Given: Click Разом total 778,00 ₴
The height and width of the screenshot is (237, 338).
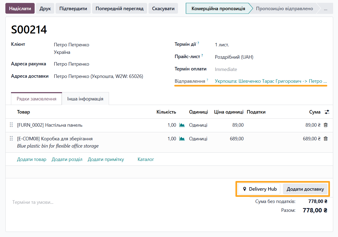Looking at the screenshot, I should 315,210.
